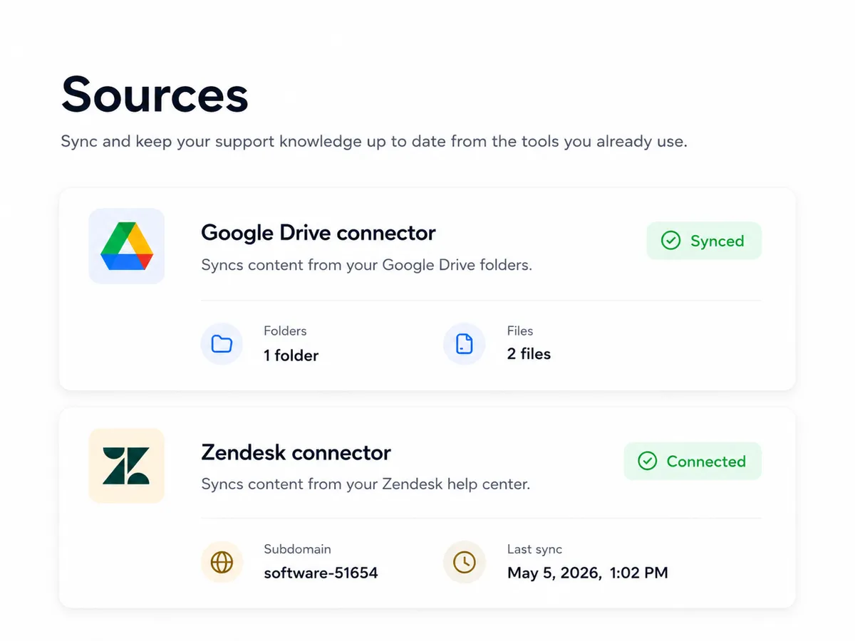This screenshot has height=641, width=855.
Task: Select the blue folder icon
Action: coord(222,345)
